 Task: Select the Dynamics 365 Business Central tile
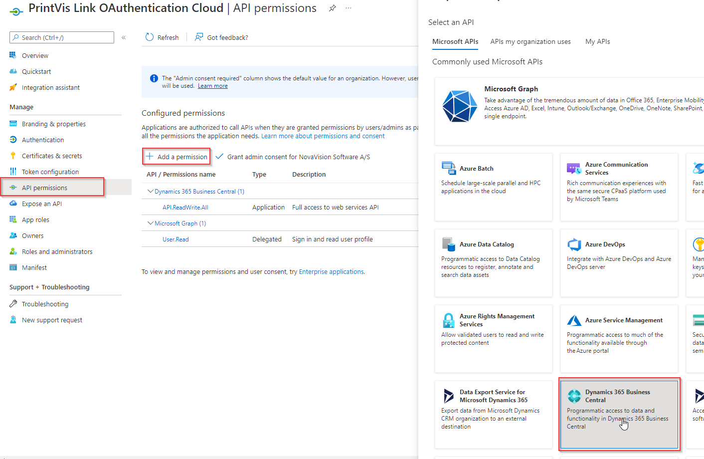619,414
